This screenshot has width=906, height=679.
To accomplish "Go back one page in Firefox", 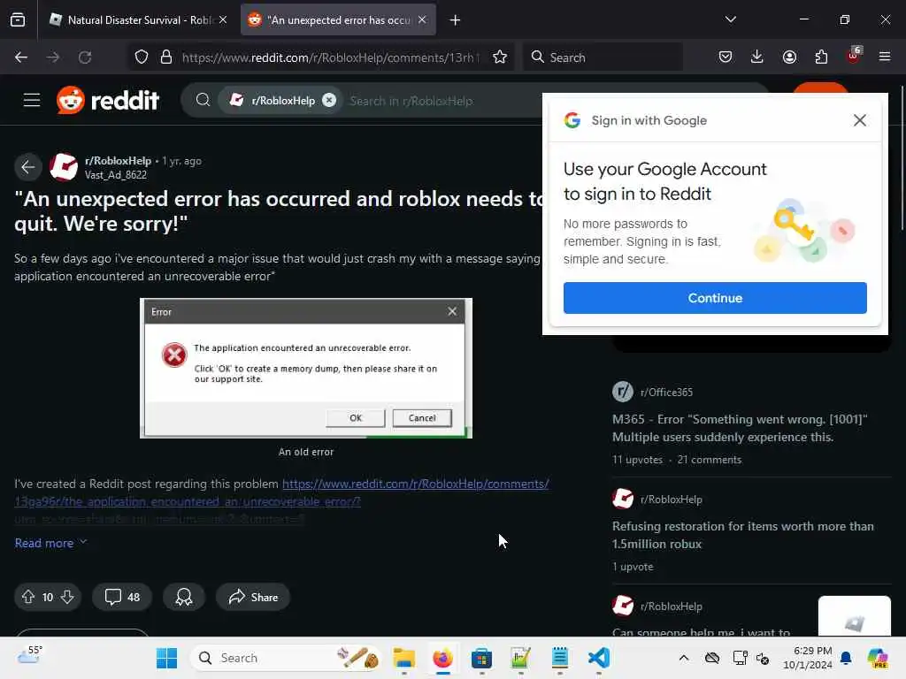I will coord(21,57).
